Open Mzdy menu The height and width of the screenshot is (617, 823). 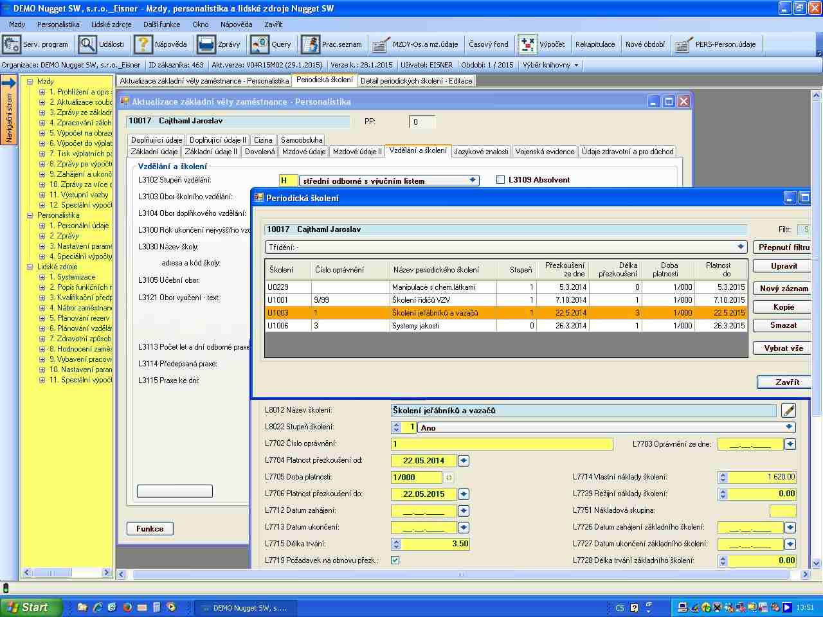coord(17,24)
